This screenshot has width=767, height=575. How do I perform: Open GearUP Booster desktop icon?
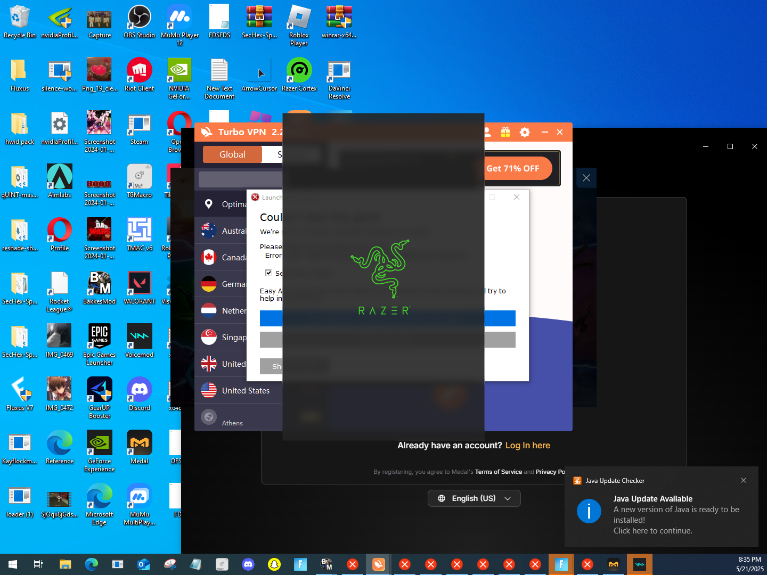pos(99,398)
